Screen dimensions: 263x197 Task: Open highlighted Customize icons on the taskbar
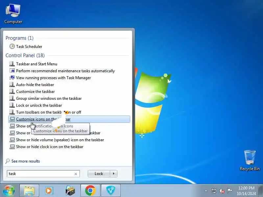(x=69, y=119)
